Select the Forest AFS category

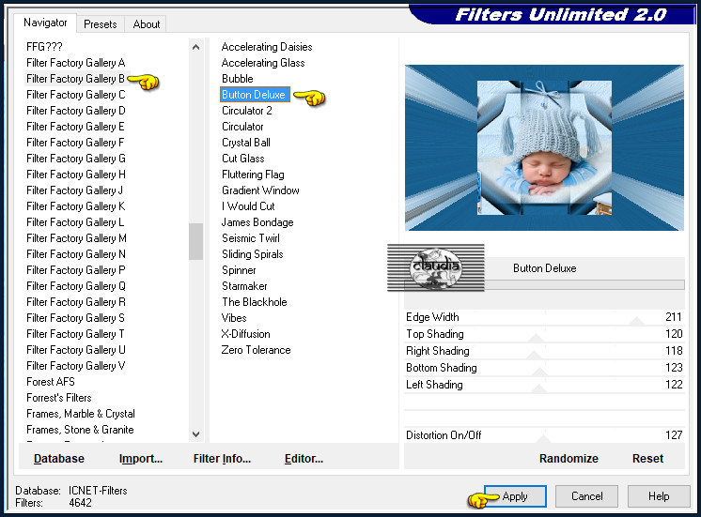(51, 382)
